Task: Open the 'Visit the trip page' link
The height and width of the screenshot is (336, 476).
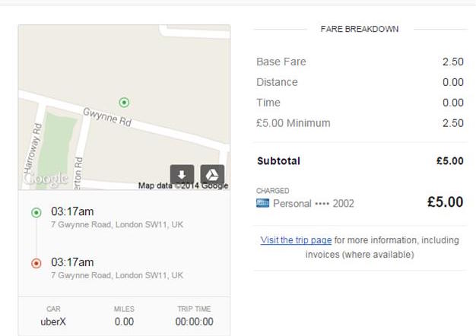Action: click(x=296, y=240)
